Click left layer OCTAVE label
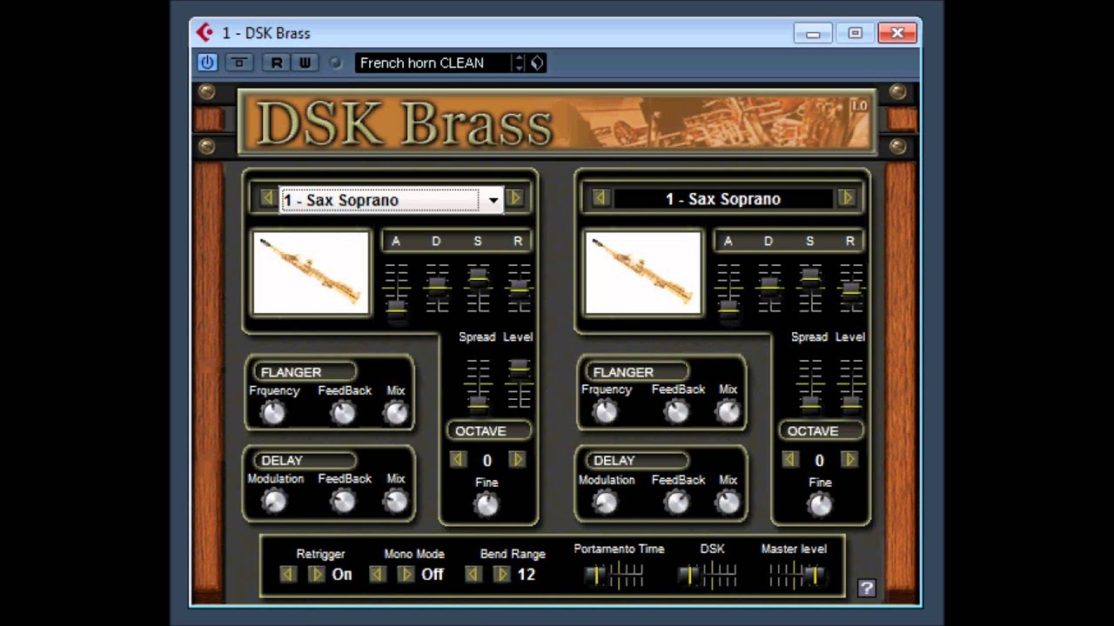Screen dimensions: 1114x626 489,430
